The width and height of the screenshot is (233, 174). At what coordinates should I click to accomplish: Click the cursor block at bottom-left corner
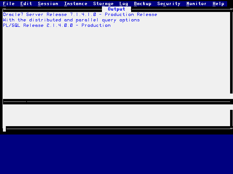pos(4,129)
